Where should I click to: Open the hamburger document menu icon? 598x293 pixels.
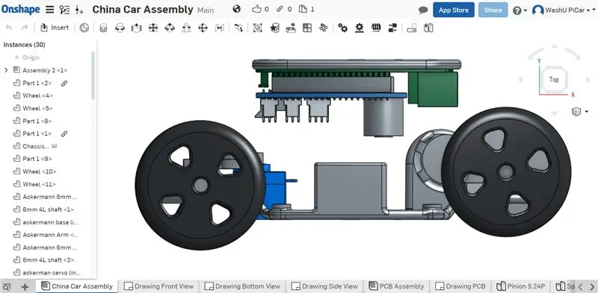49,10
